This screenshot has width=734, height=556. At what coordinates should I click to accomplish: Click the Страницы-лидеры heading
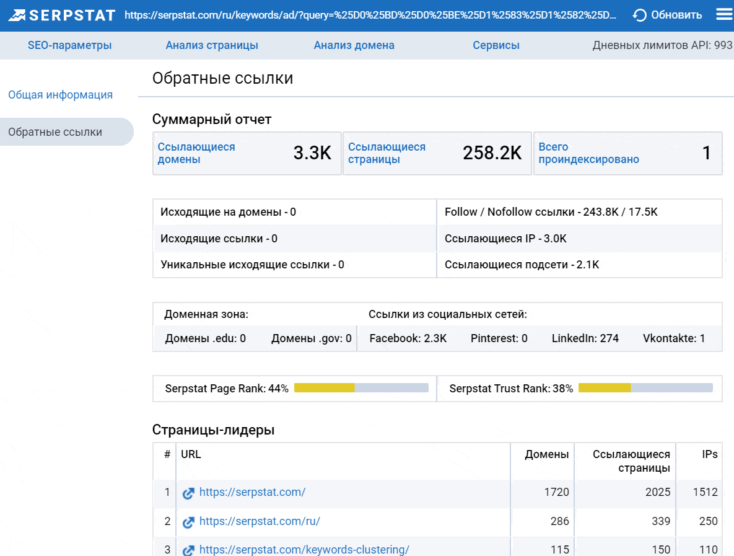(214, 430)
